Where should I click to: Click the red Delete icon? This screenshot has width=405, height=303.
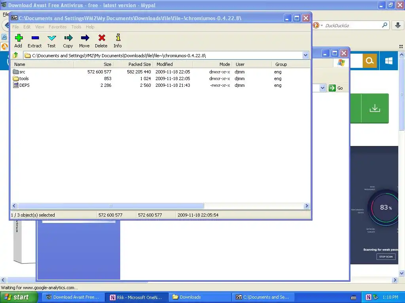tap(102, 38)
